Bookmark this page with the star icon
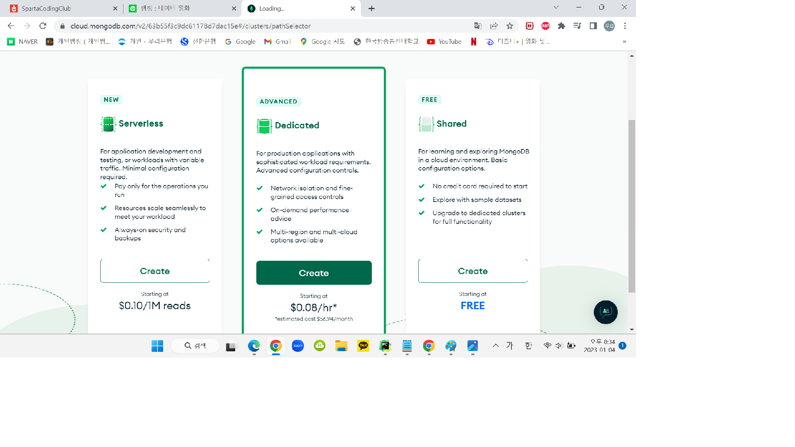The image size is (795, 447). coord(510,26)
